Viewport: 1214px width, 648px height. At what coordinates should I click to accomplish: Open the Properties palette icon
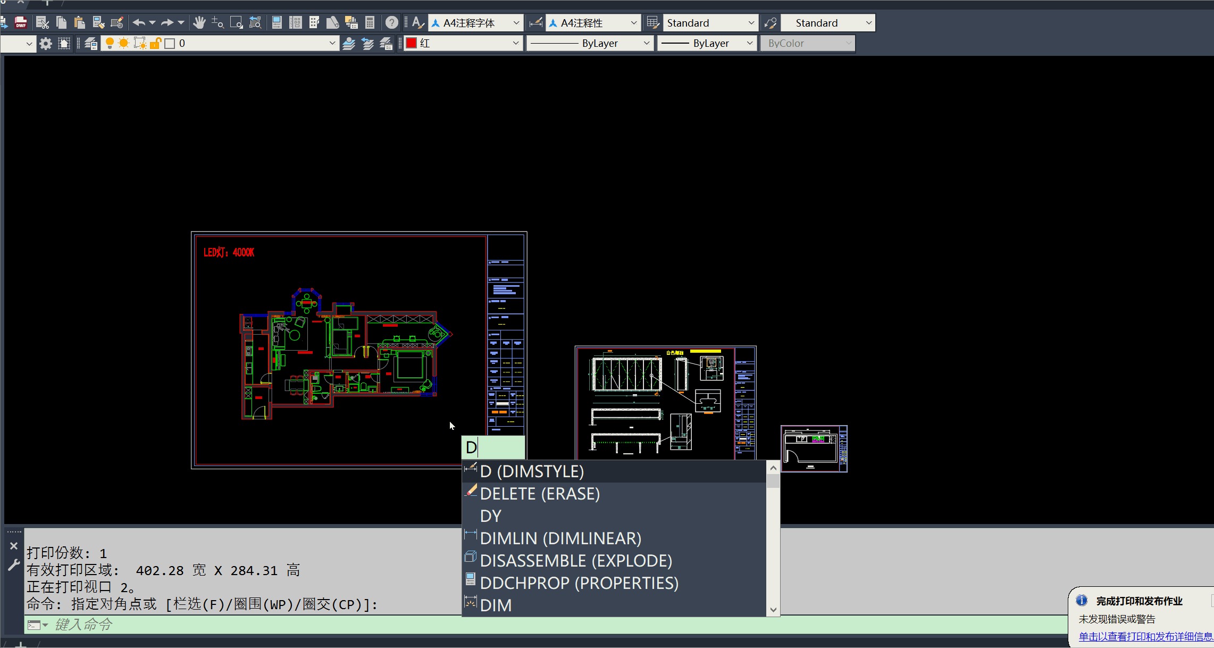(x=277, y=22)
